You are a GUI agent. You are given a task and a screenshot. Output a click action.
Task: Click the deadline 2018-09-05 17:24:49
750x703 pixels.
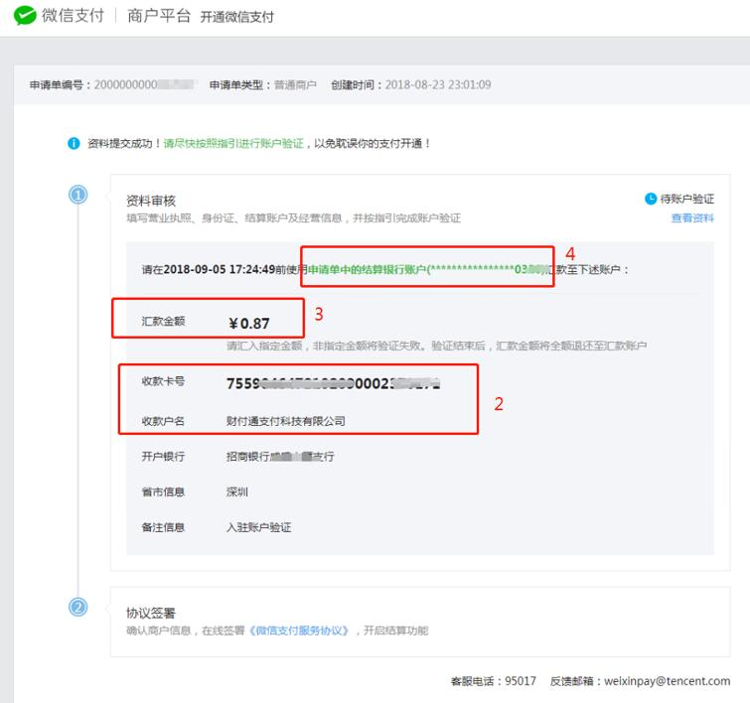pos(220,269)
